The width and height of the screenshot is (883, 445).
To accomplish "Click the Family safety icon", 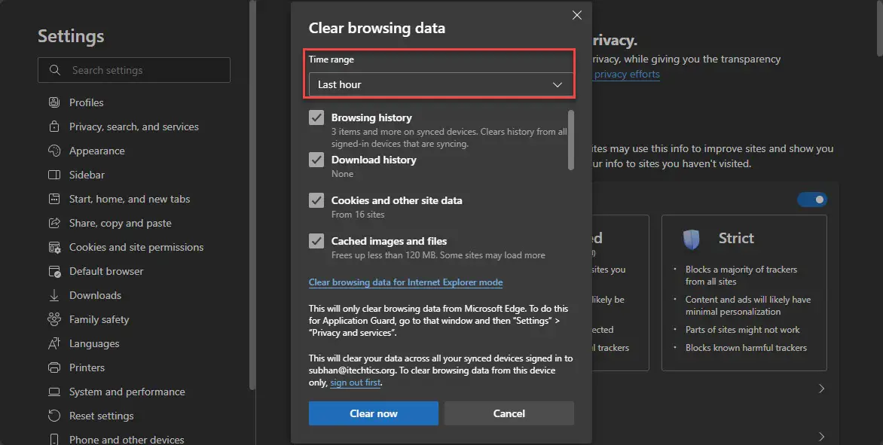I will pos(54,319).
